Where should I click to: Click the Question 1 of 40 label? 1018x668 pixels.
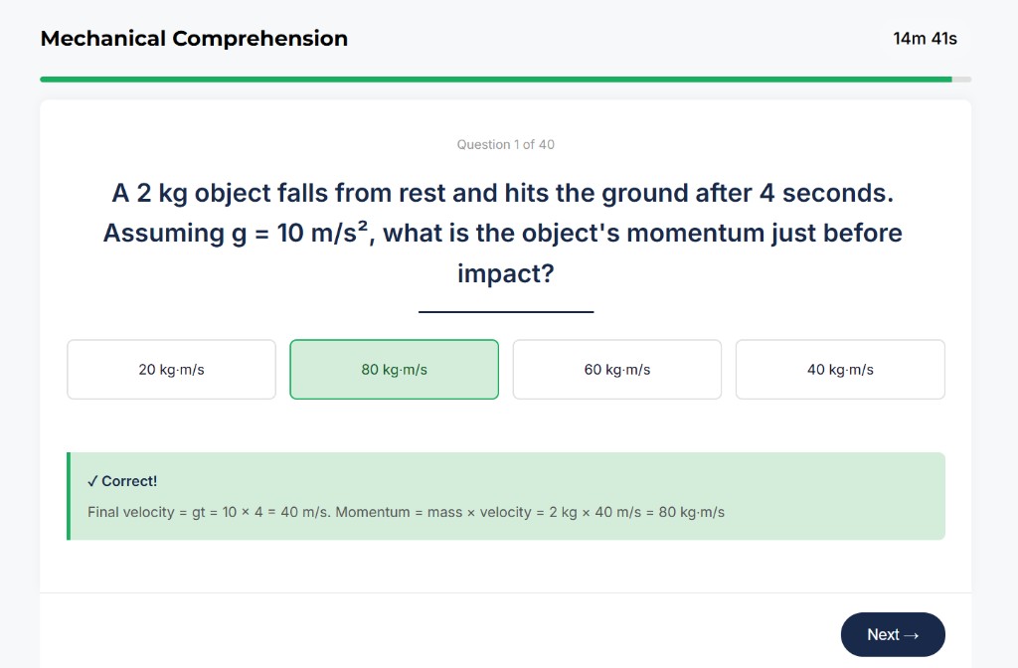[506, 144]
